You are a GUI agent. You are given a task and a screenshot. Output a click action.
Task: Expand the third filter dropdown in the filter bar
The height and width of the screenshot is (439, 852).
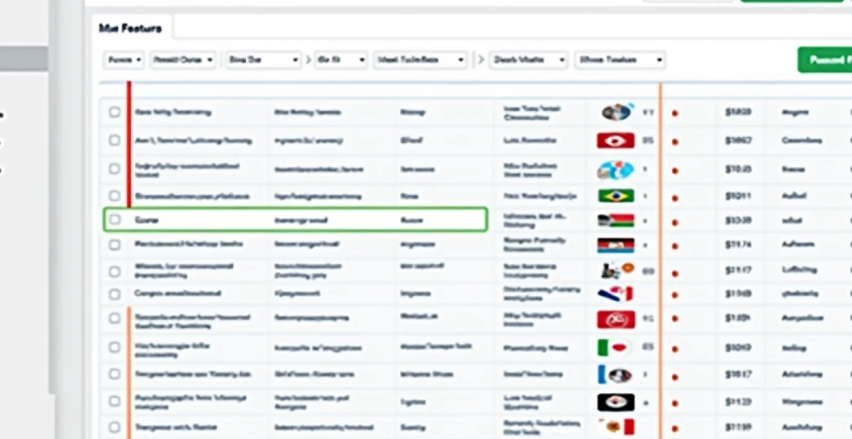point(263,60)
